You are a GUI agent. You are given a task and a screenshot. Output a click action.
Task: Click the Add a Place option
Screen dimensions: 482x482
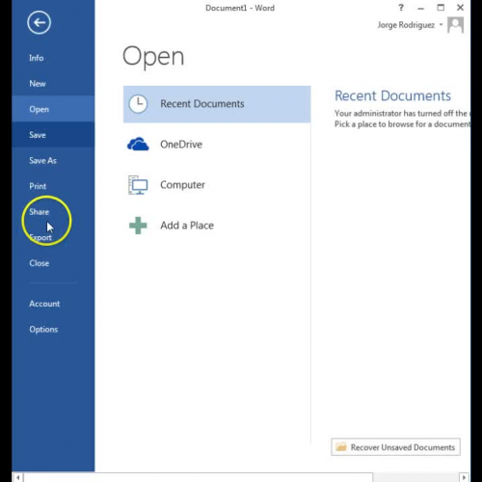(x=217, y=226)
